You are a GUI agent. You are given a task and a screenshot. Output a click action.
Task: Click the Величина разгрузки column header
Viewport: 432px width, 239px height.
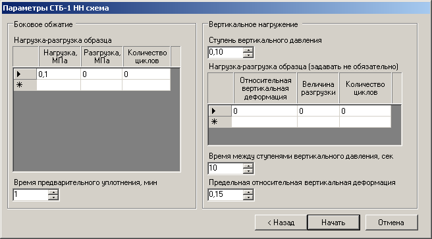click(x=318, y=88)
